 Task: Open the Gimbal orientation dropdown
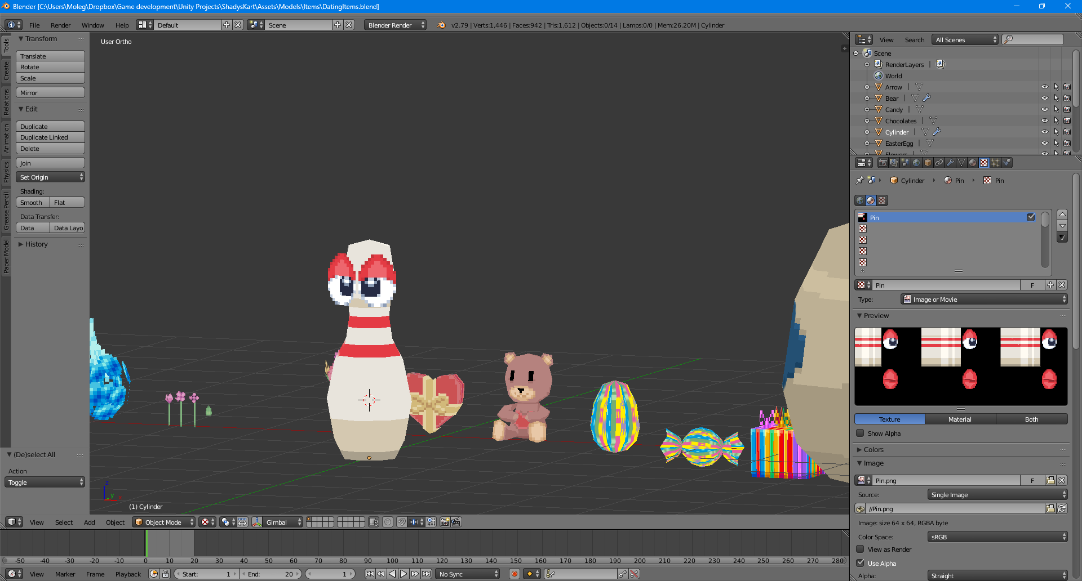(283, 522)
